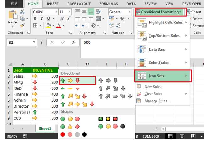209x141 pixels.
Task: Click the Conditional Formatting button
Action: click(161, 12)
